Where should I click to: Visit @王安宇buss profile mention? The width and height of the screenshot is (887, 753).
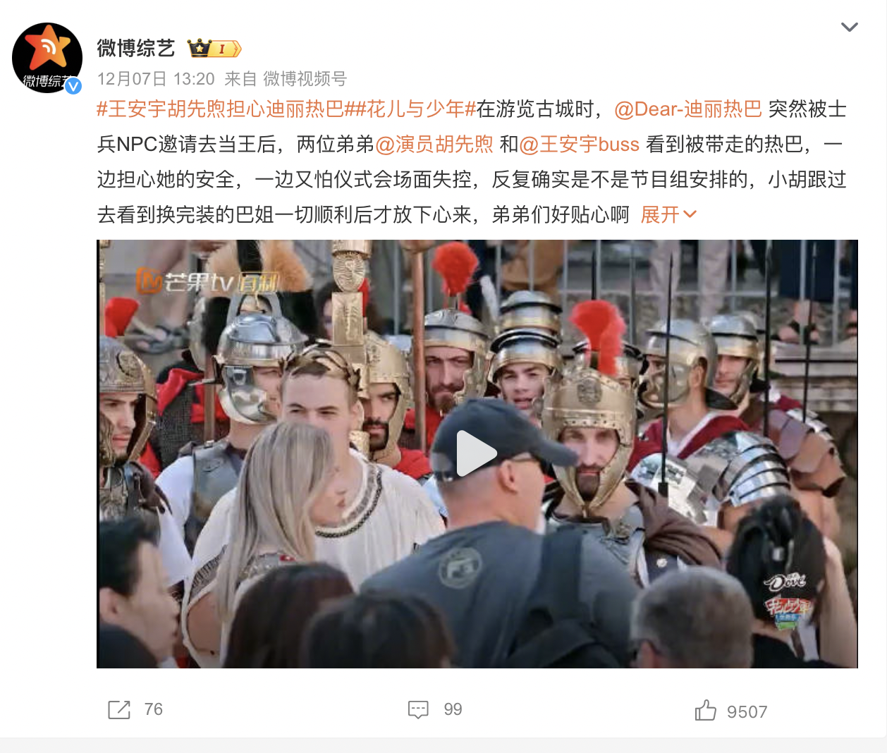[x=580, y=144]
